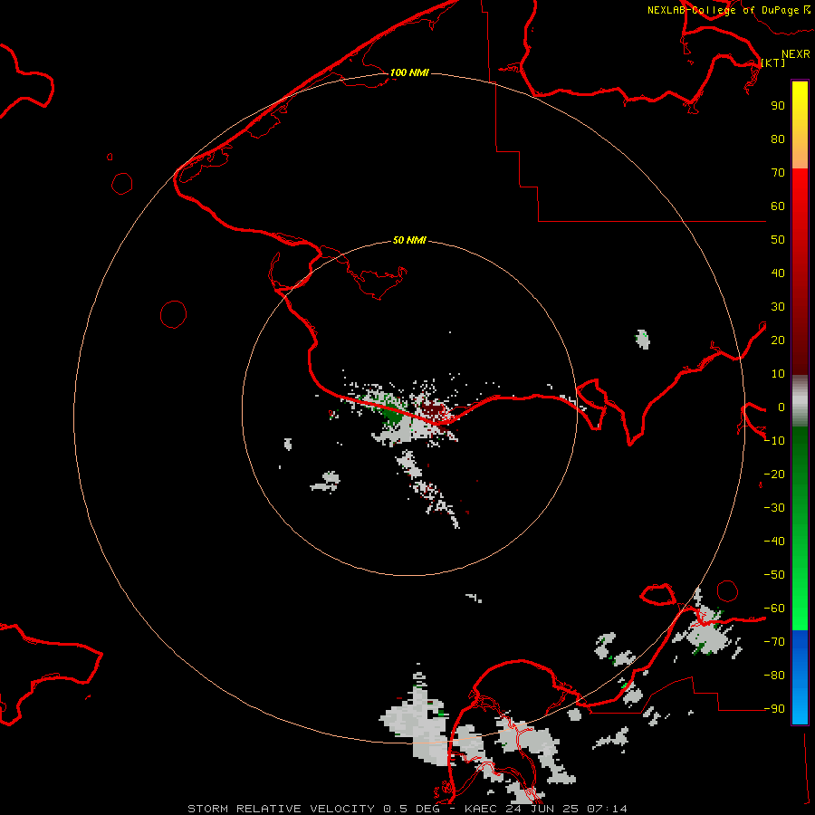Screen dimensions: 815x815
Task: Select the 70 value on velocity scale
Action: (778, 173)
